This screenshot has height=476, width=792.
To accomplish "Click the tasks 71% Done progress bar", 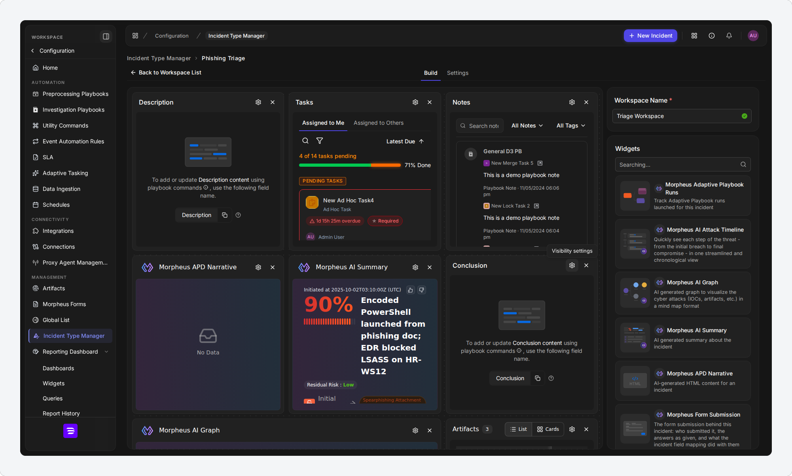I will point(350,165).
